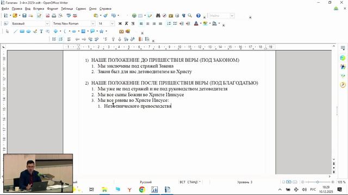Click the Insert table icon
Image resolution: width=348 pixels, height=195 pixels.
pos(140,16)
